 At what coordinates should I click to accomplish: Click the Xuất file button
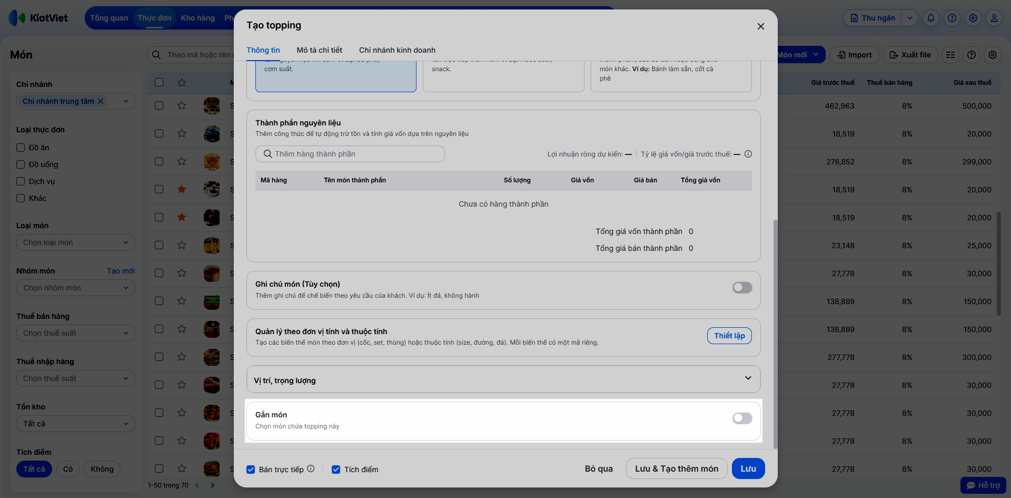tap(910, 55)
